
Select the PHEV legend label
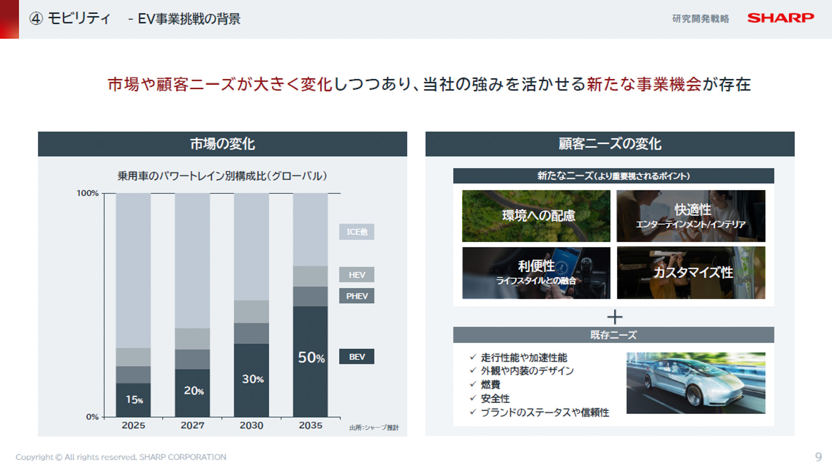click(x=356, y=296)
